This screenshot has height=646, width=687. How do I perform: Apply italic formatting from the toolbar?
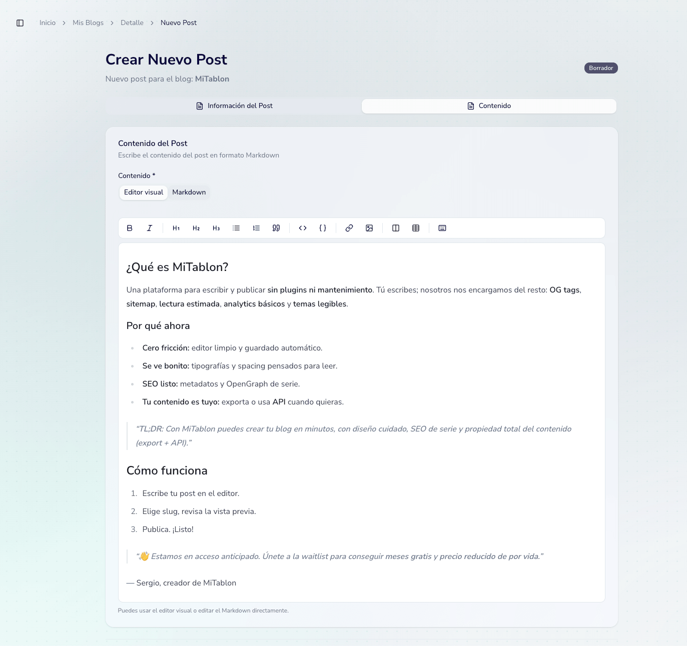(150, 228)
